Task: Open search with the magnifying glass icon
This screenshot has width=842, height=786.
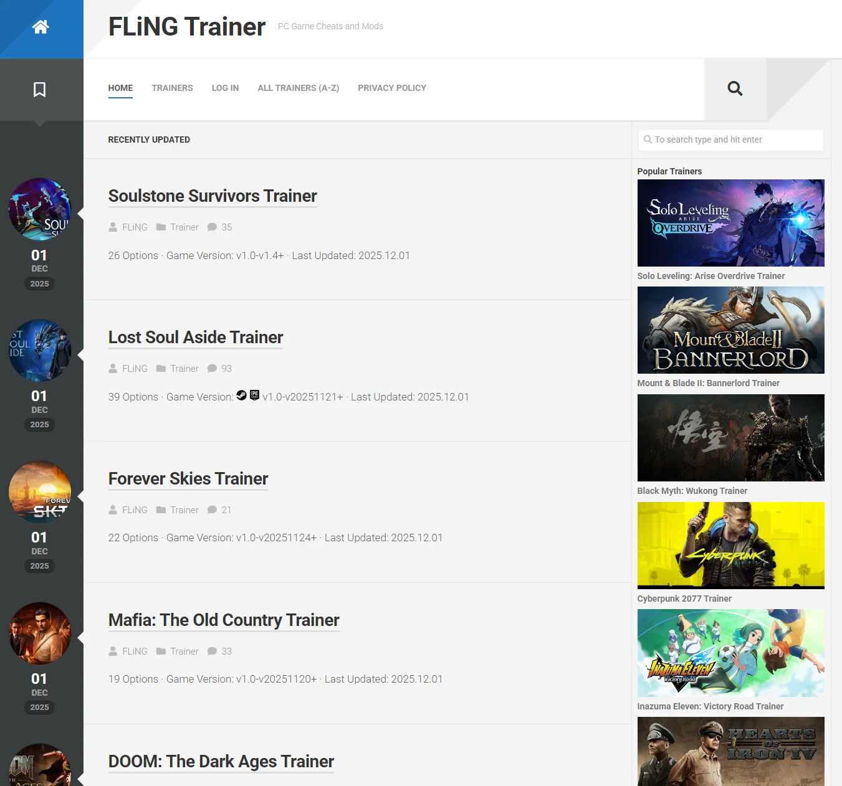Action: [735, 88]
